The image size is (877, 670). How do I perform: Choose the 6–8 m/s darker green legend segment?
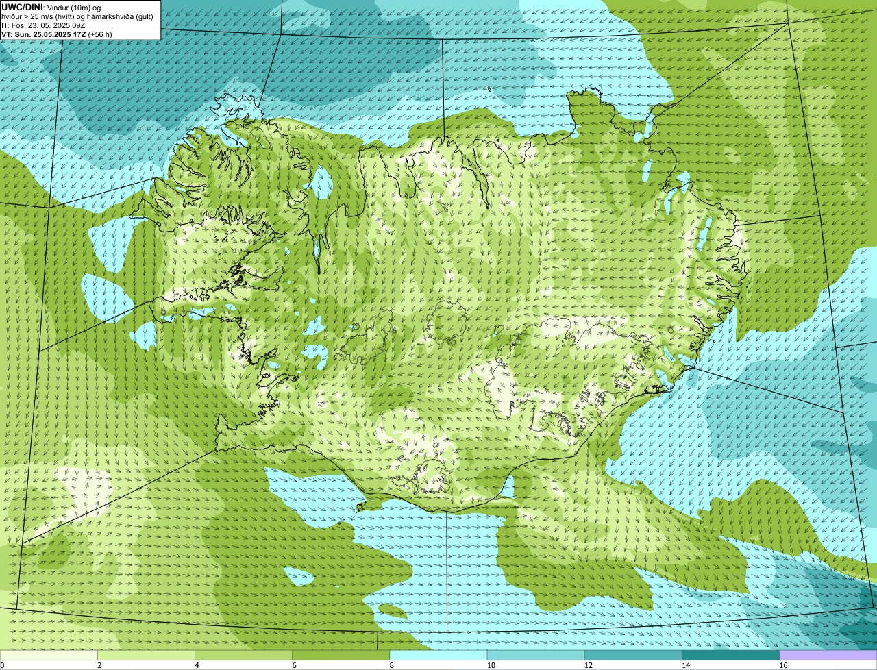click(341, 656)
